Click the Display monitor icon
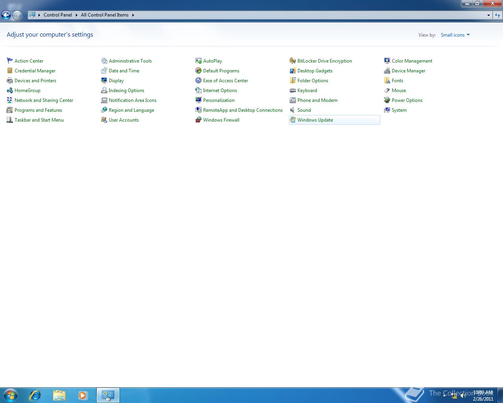The width and height of the screenshot is (503, 403). [104, 80]
